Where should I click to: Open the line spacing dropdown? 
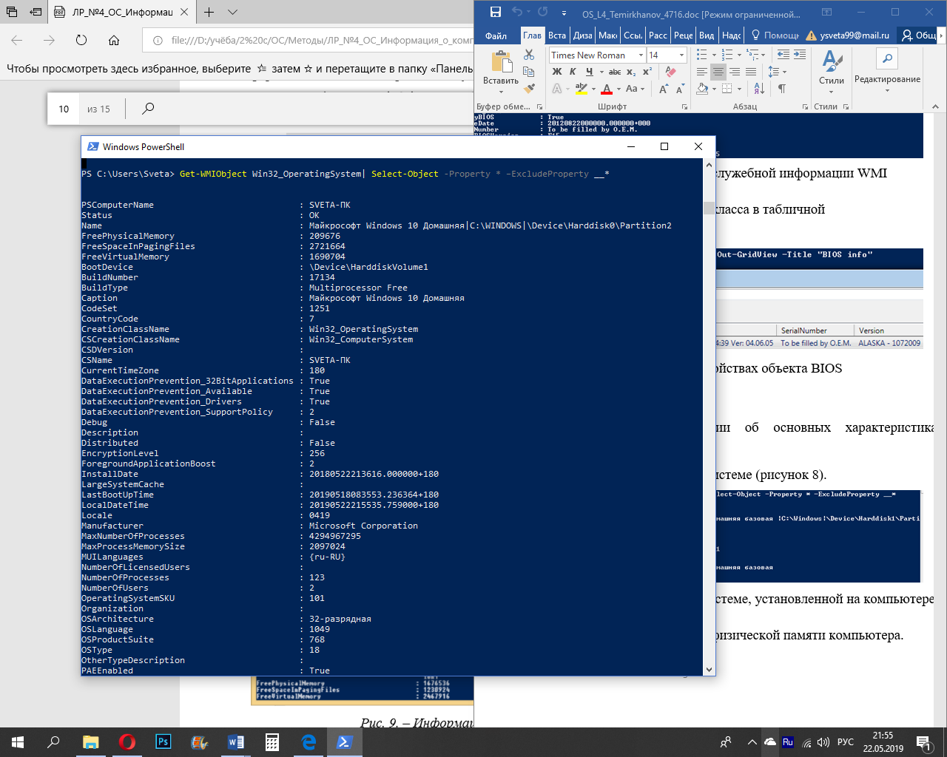click(x=777, y=72)
